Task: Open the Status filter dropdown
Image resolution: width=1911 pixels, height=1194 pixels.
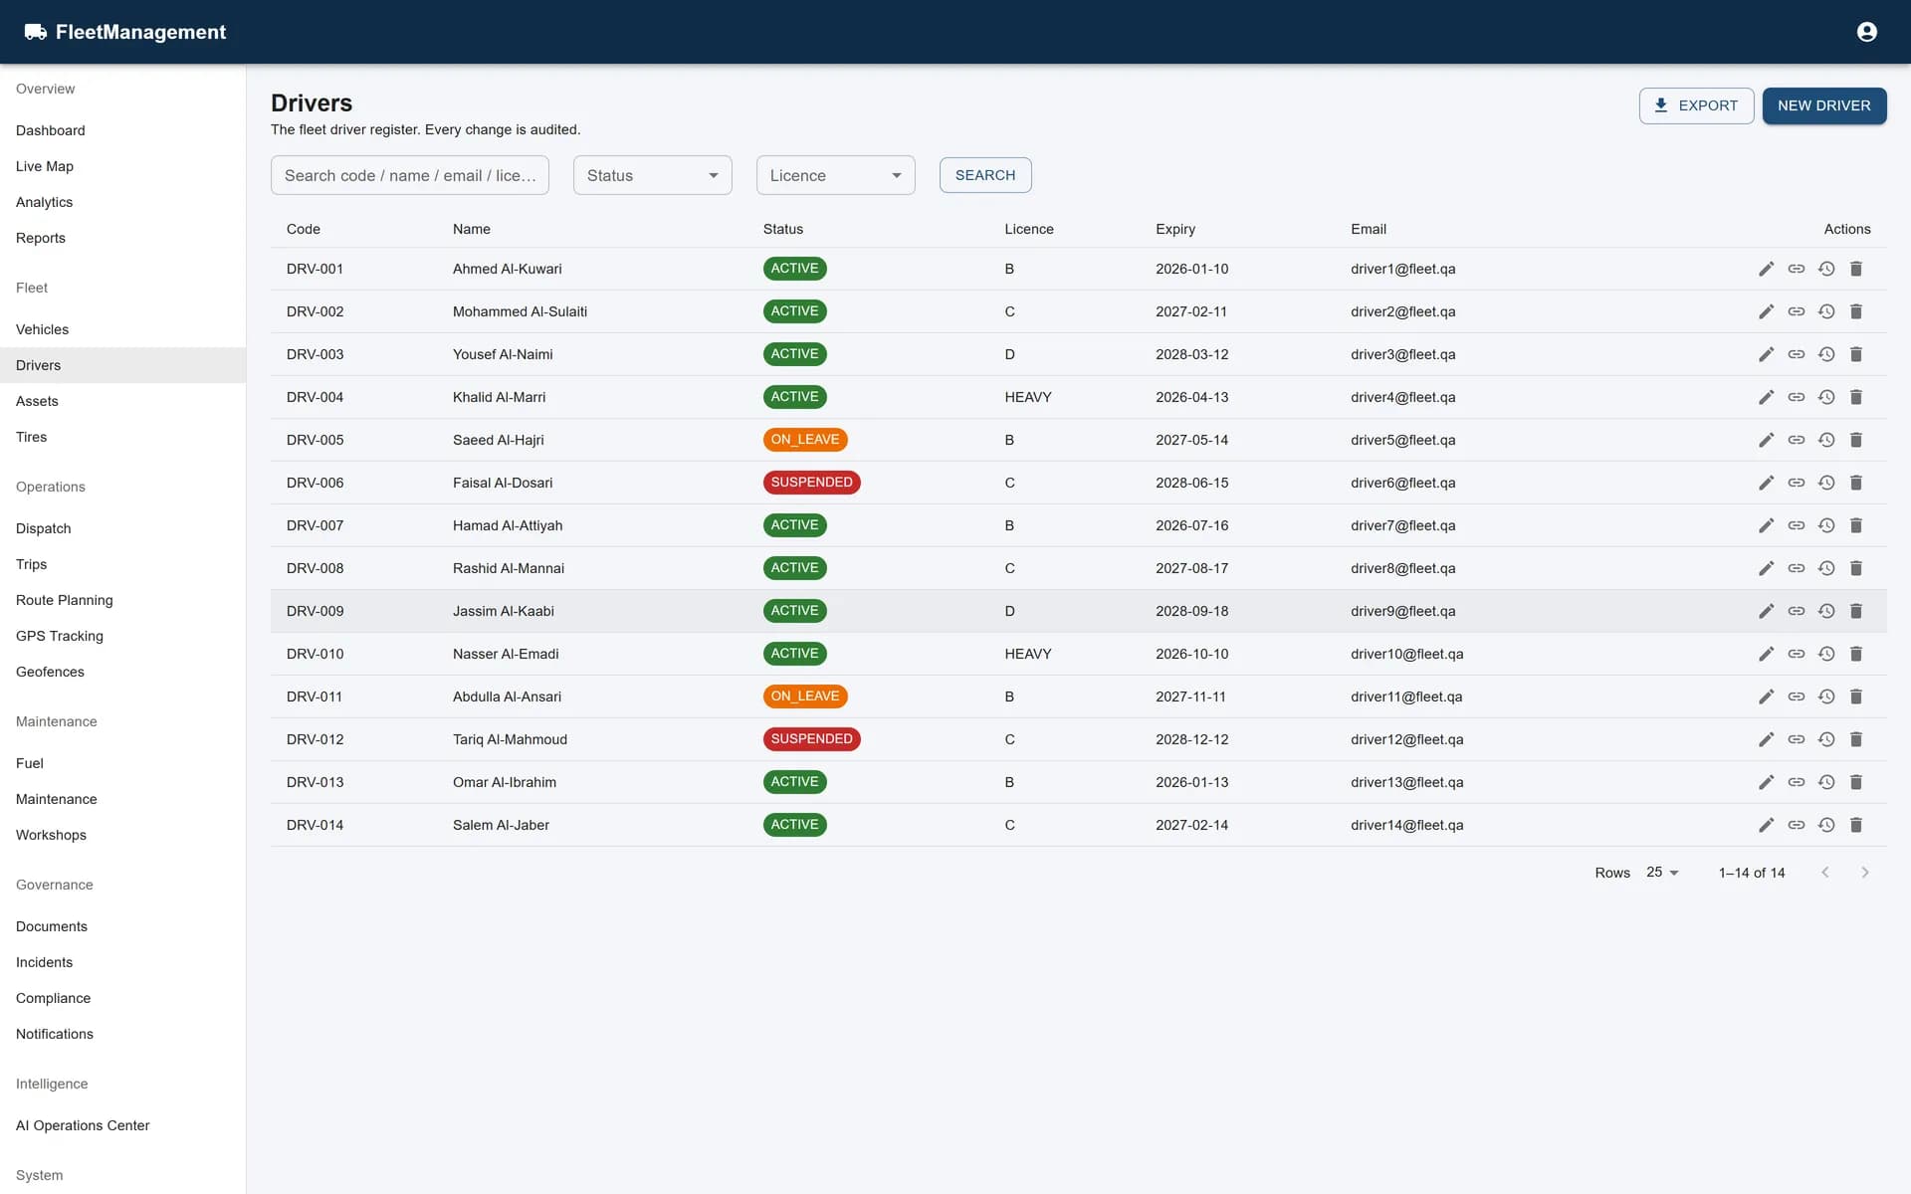Action: [653, 175]
